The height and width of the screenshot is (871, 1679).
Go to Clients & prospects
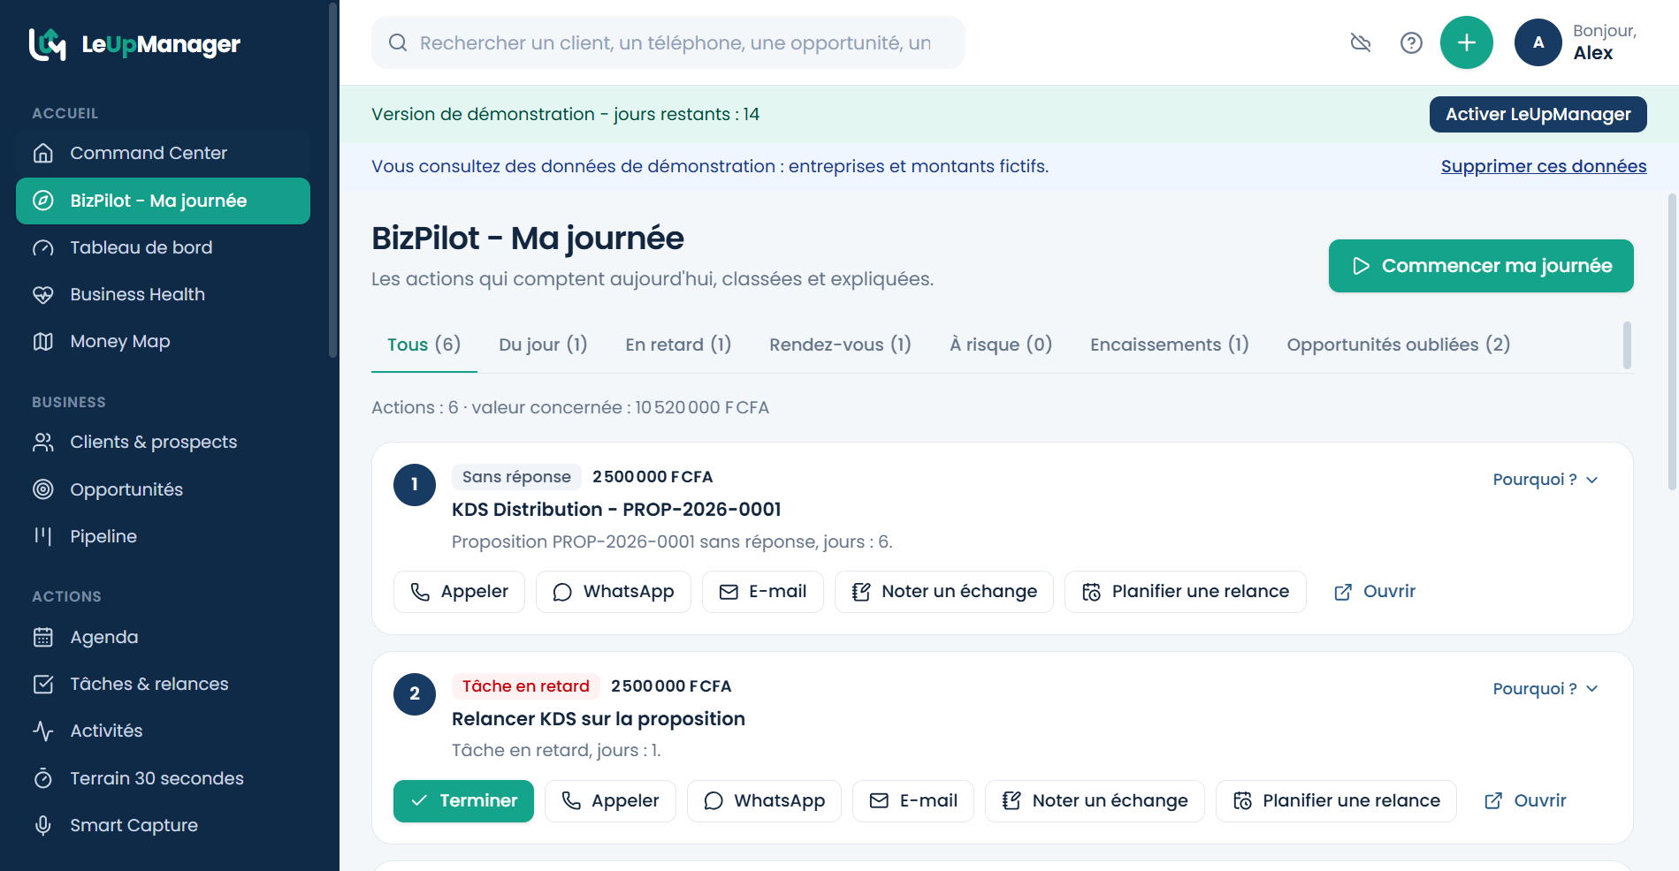click(x=163, y=442)
